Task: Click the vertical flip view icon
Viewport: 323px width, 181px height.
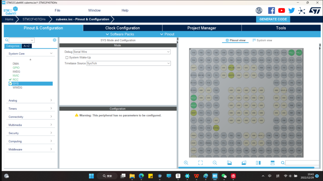Action: pos(258,163)
